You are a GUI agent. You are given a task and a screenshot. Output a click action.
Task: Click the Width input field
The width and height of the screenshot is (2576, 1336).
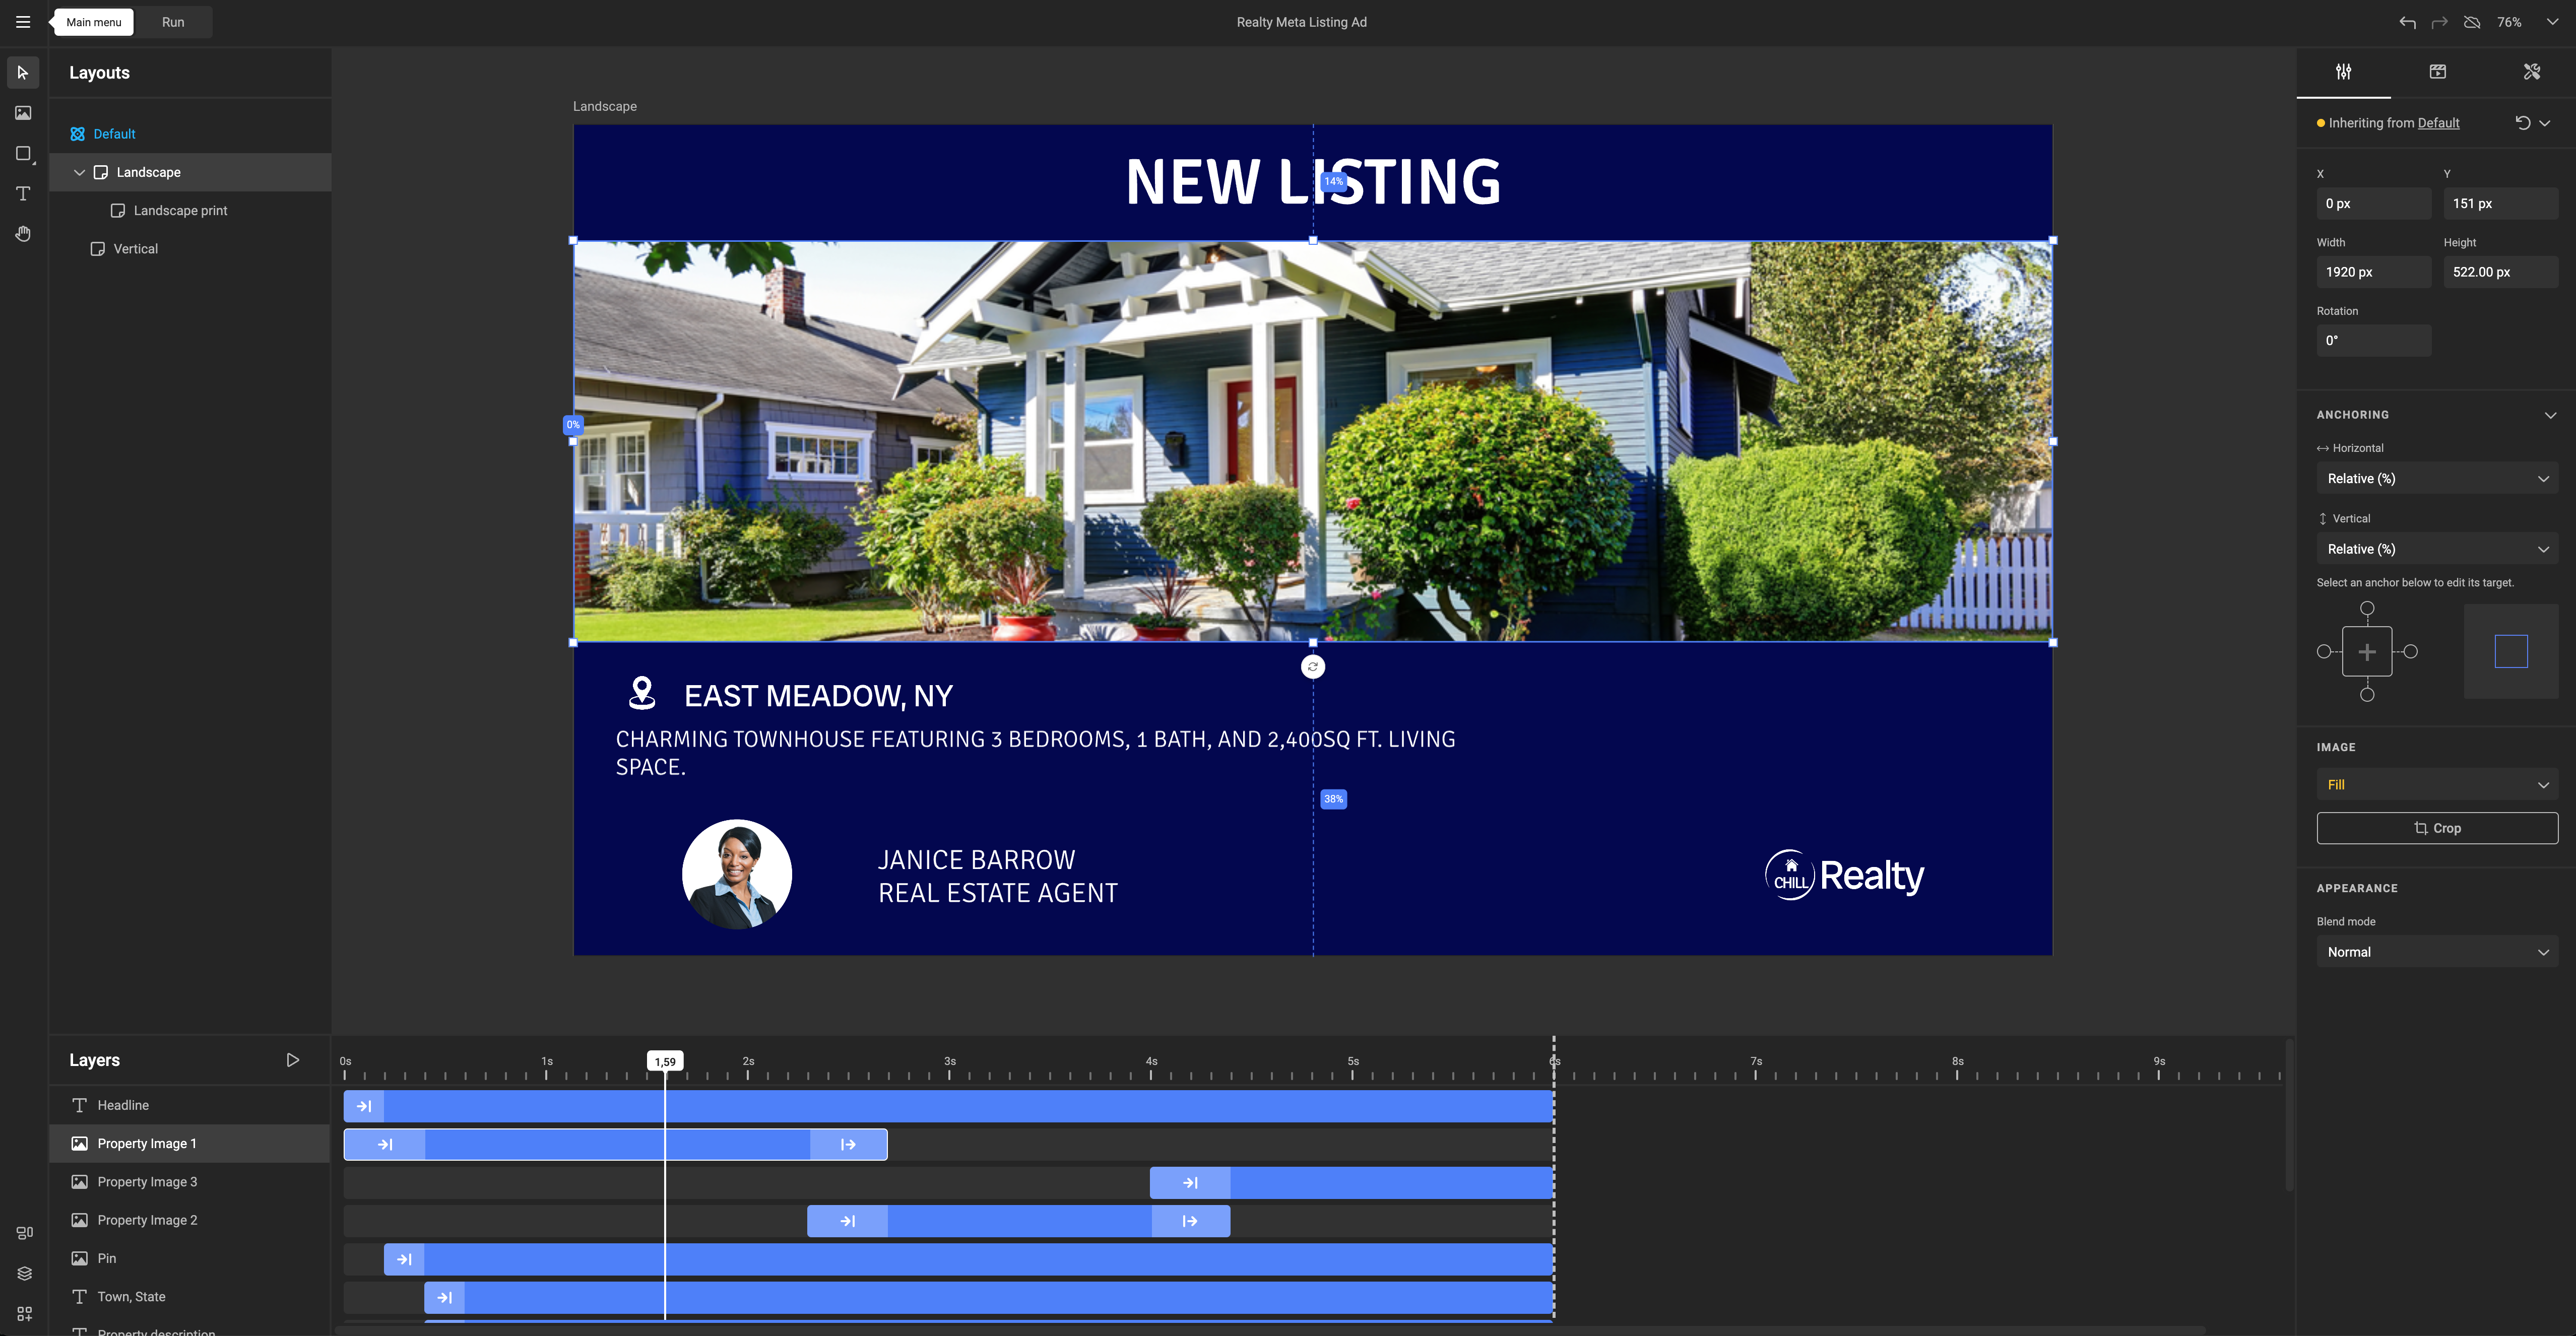(x=2373, y=272)
